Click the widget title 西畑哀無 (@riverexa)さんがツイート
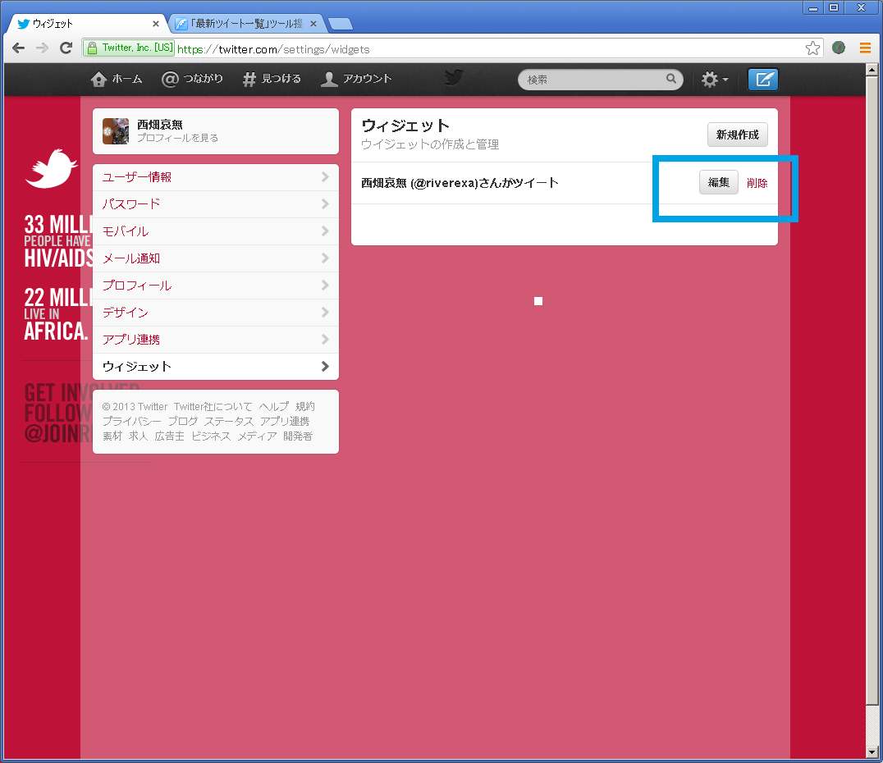 pos(460,182)
